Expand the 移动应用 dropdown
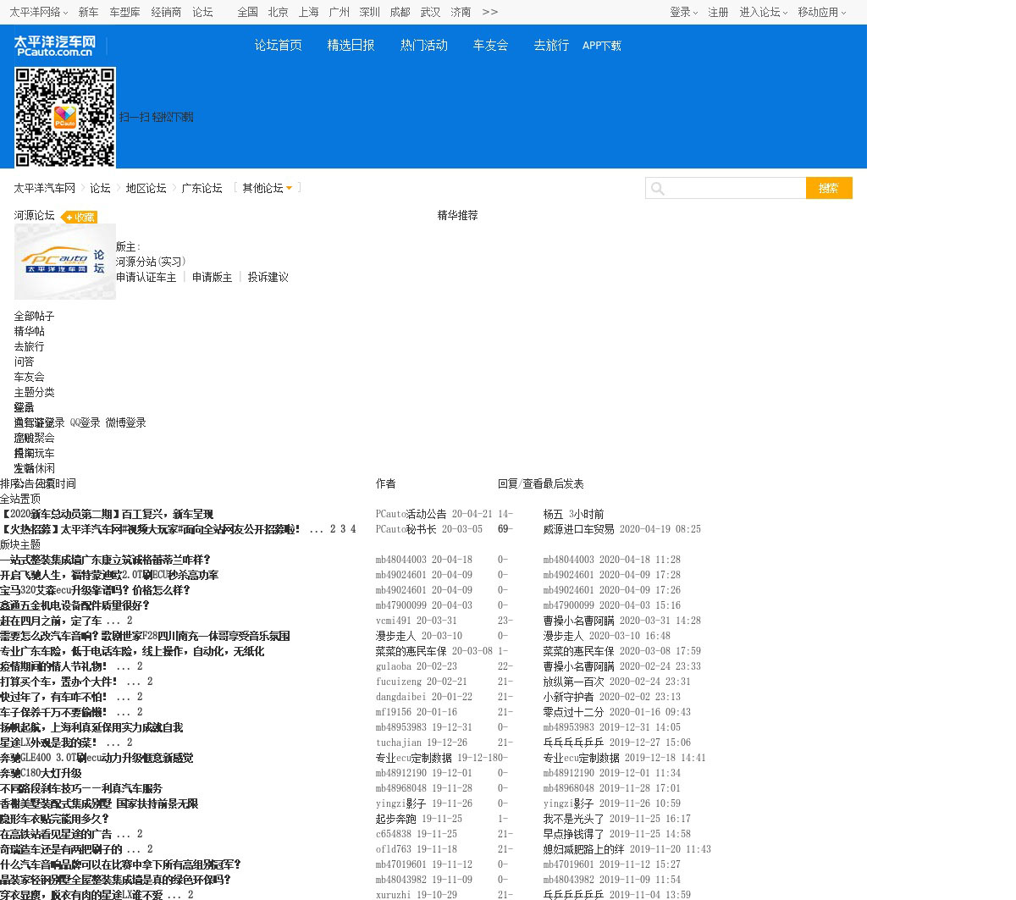 pos(821,12)
